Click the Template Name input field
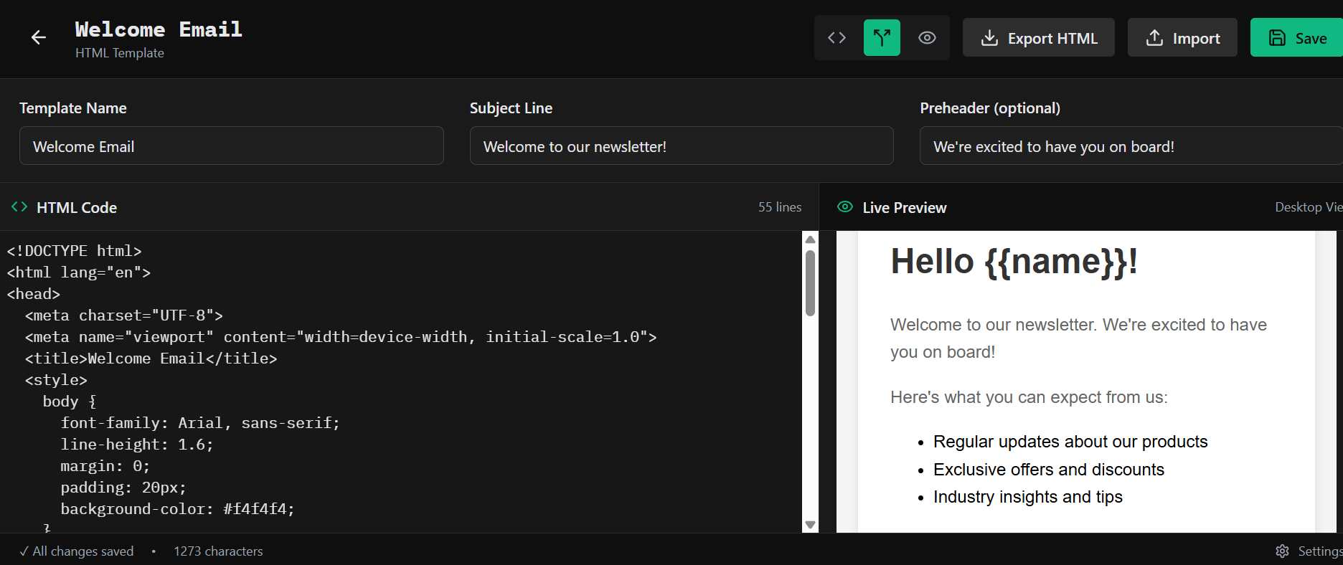The height and width of the screenshot is (565, 1343). 231,146
